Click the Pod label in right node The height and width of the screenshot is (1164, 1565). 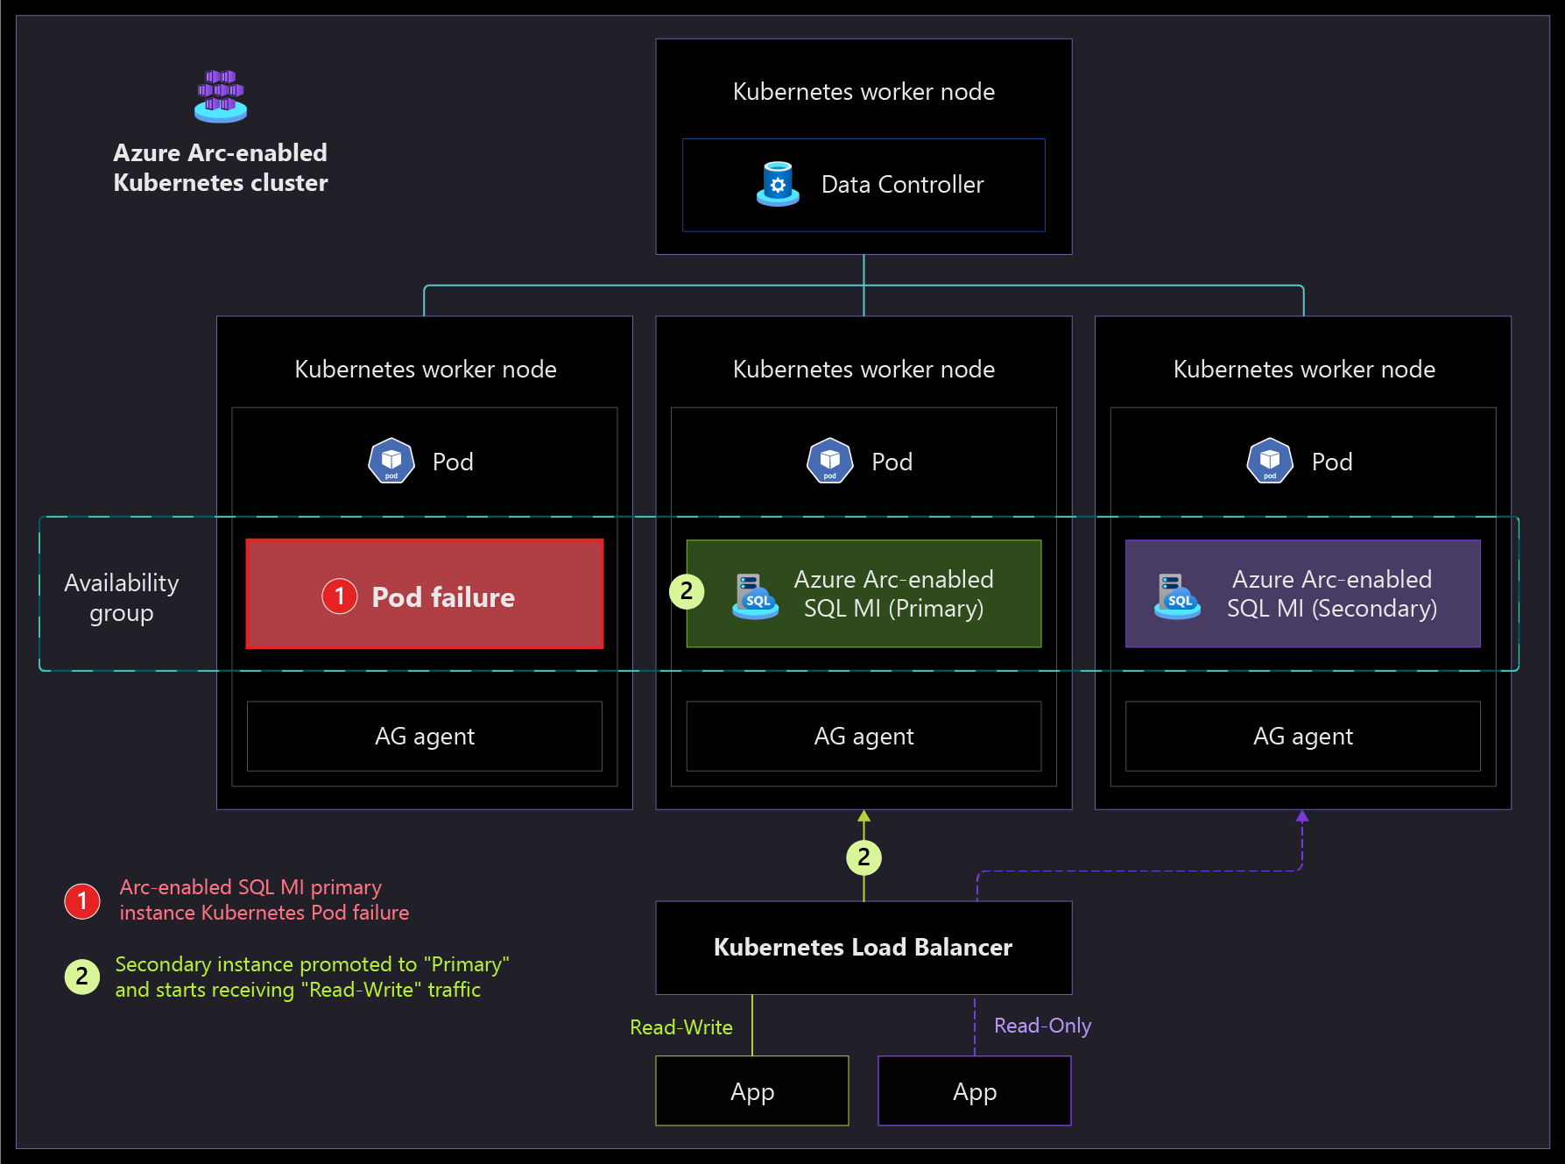[1332, 462]
